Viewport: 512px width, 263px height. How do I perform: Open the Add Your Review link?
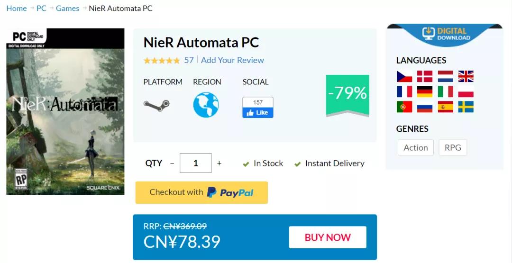[232, 60]
